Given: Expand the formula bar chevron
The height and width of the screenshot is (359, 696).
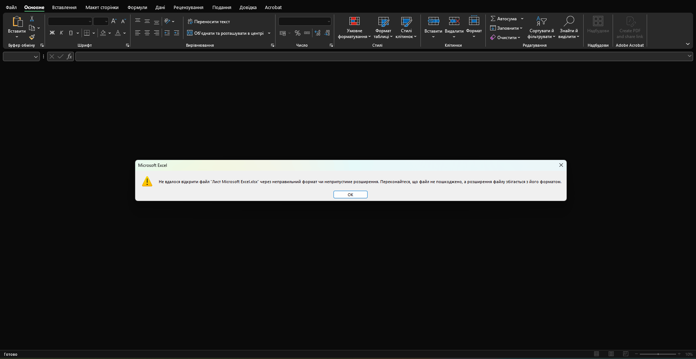Looking at the screenshot, I should pos(689,56).
